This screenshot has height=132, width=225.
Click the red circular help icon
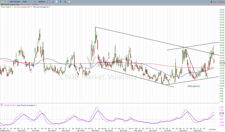point(48,2)
